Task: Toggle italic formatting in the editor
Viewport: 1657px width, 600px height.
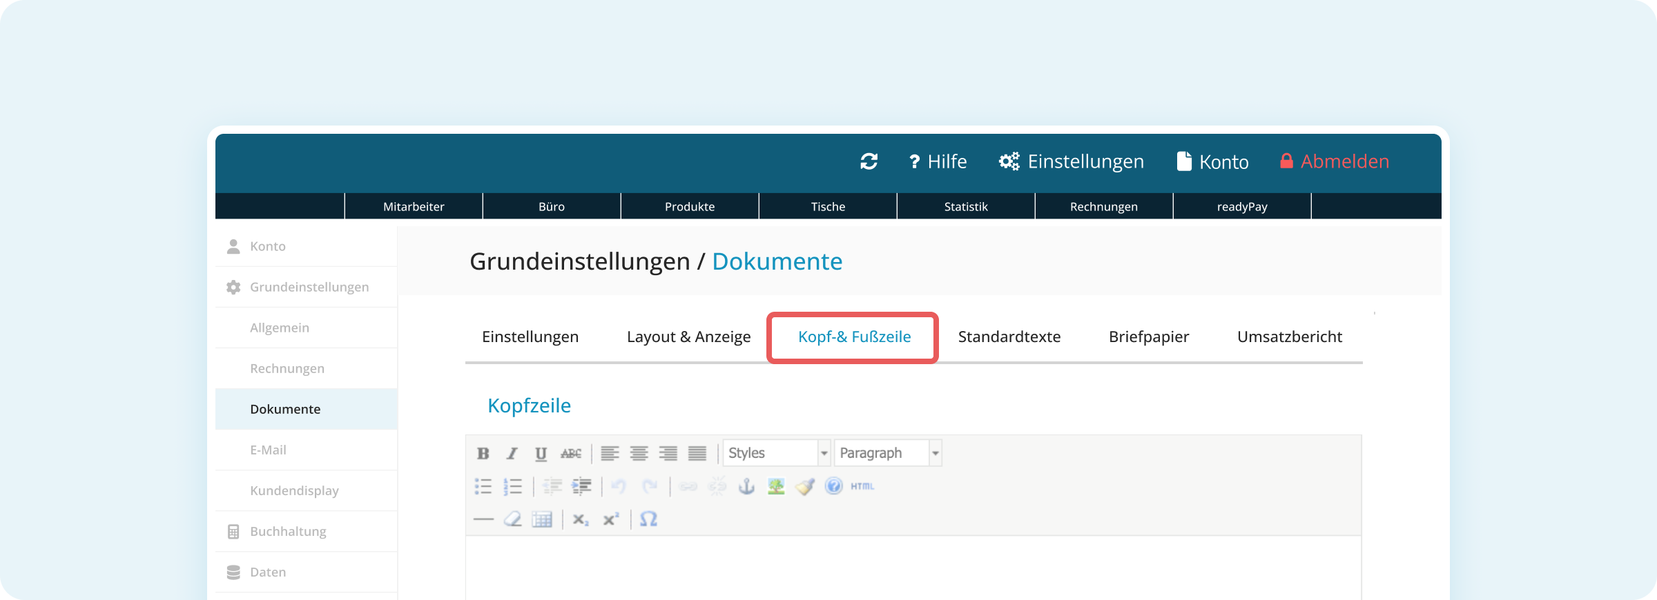Action: point(512,453)
